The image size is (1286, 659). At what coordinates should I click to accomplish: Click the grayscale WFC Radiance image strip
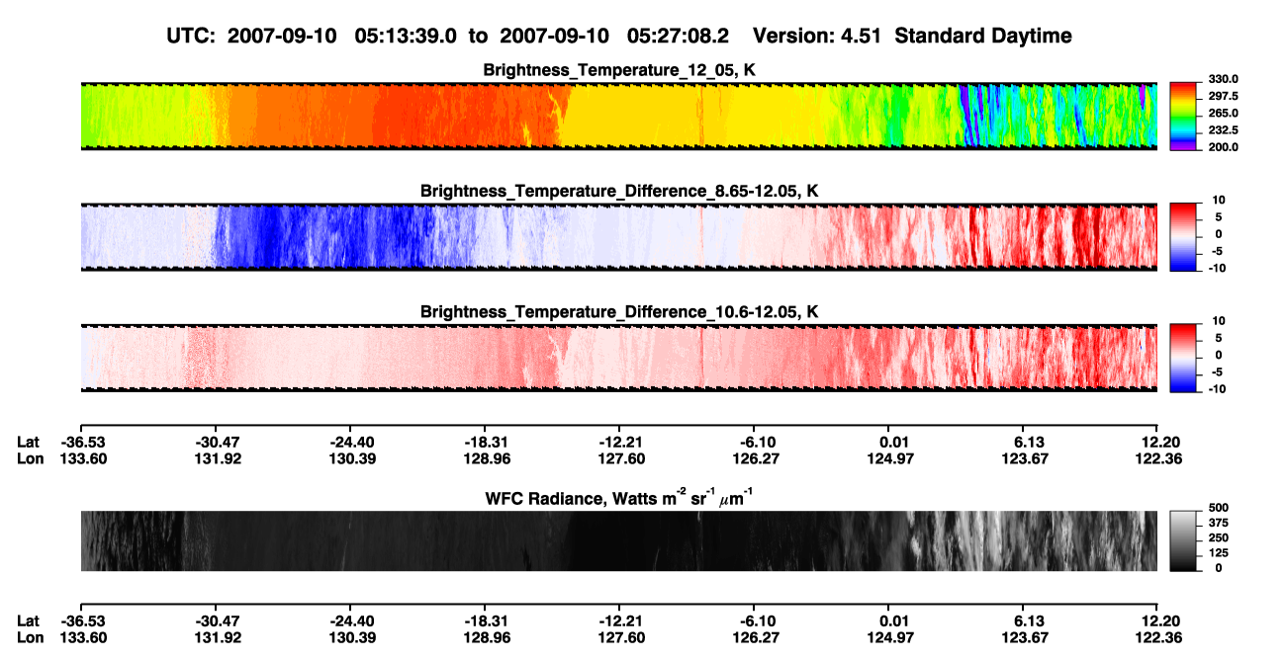click(618, 541)
